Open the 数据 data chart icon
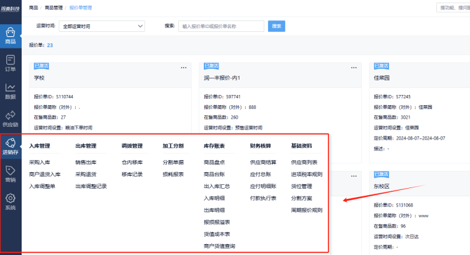 pyautogui.click(x=10, y=91)
